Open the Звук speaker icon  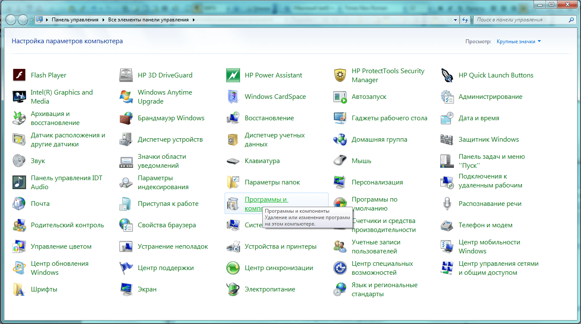pyautogui.click(x=19, y=161)
